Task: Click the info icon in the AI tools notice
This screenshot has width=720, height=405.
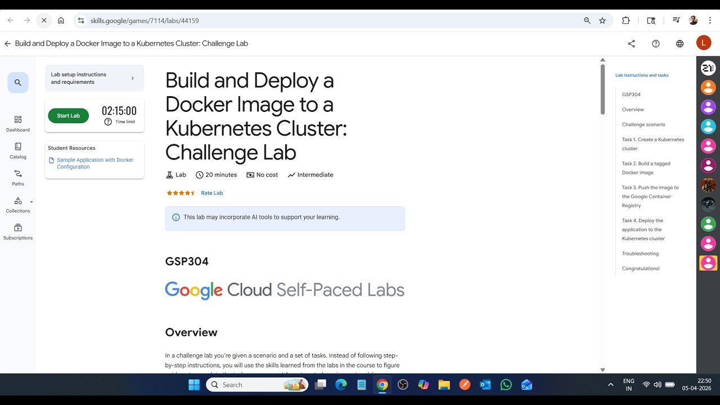Action: click(175, 217)
